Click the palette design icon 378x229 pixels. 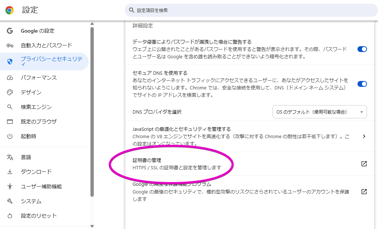point(10,92)
